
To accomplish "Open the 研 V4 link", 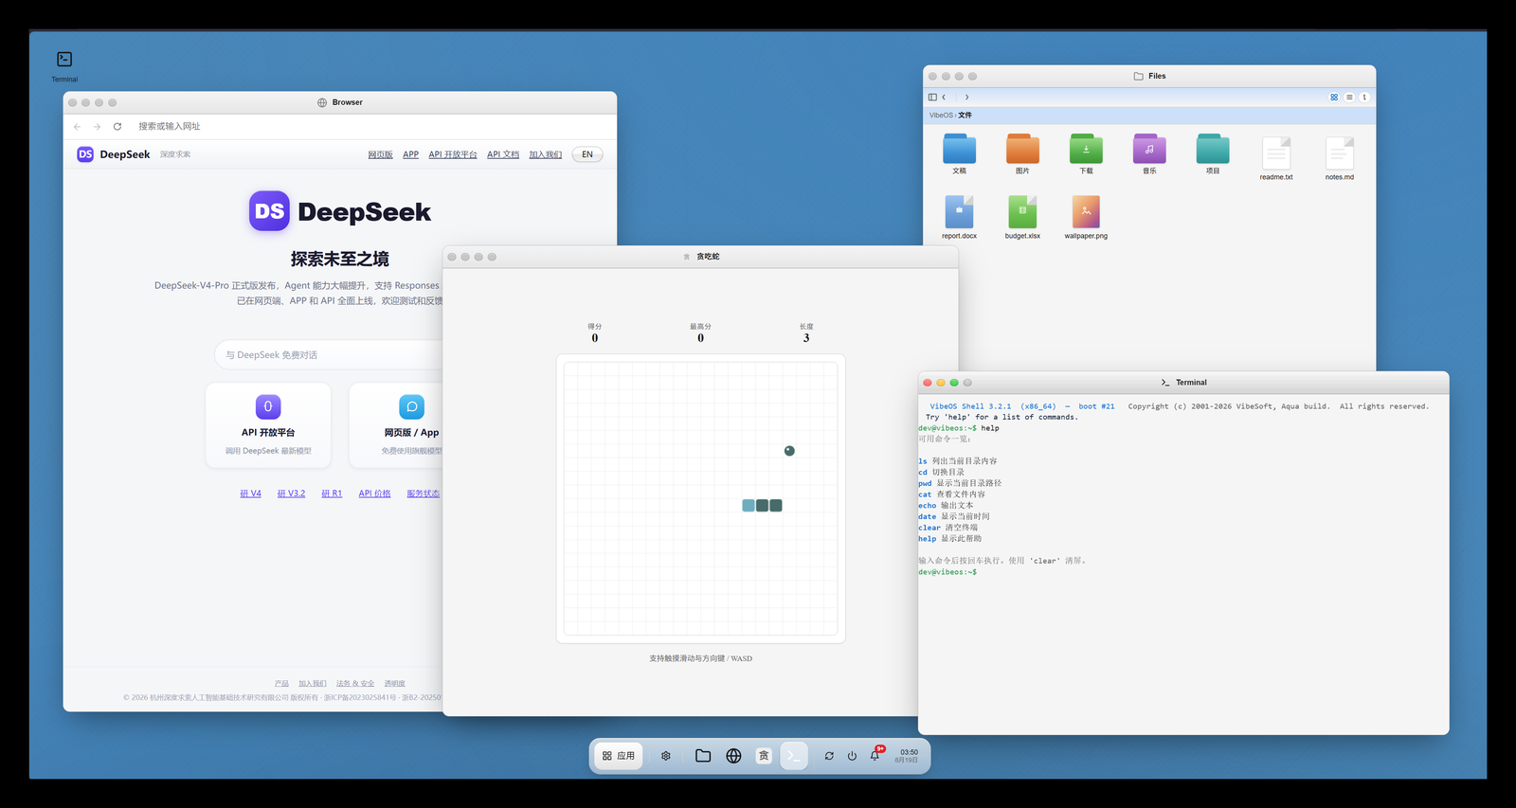I will 250,494.
